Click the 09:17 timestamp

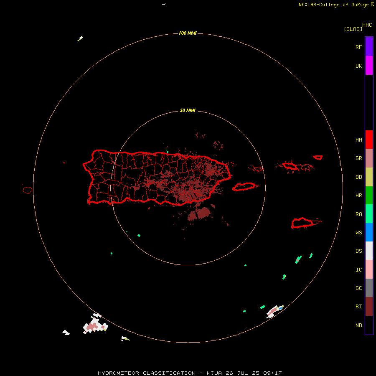coord(272,373)
